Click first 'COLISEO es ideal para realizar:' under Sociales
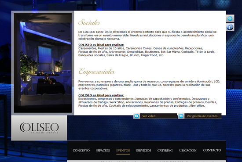Screen dimensions: 242x162 (101, 45)
